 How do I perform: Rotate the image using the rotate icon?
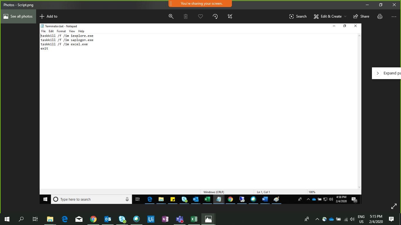[x=215, y=16]
